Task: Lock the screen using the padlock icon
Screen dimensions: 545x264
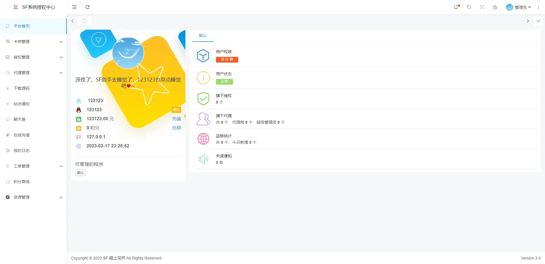Action: 495,7
